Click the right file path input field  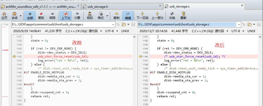(187, 24)
